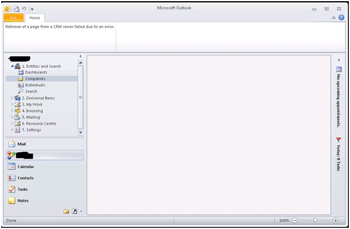This screenshot has width=350, height=229.
Task: Open the Customize Quick Access Toolbar dropdown
Action: (32, 9)
